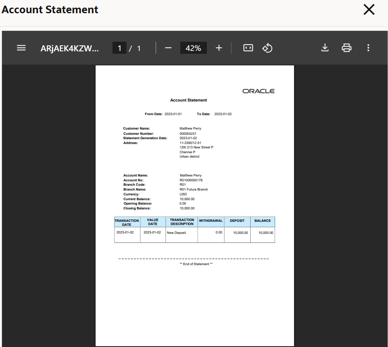
Task: Click the TRANSACTION DESCRIPTION column header
Action: (x=182, y=222)
